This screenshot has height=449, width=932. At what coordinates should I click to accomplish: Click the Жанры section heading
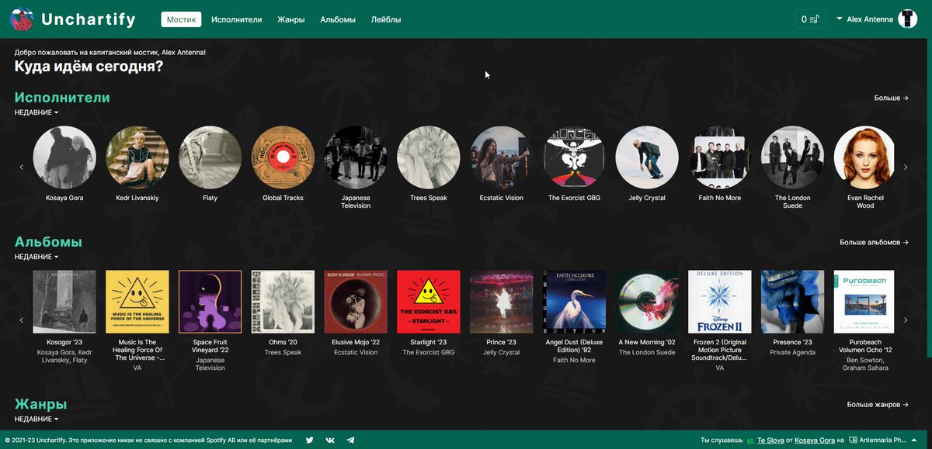click(x=40, y=404)
